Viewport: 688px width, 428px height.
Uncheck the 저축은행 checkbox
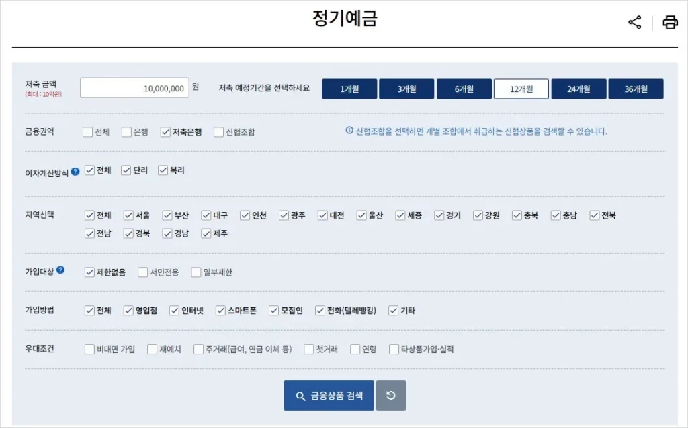pos(164,132)
